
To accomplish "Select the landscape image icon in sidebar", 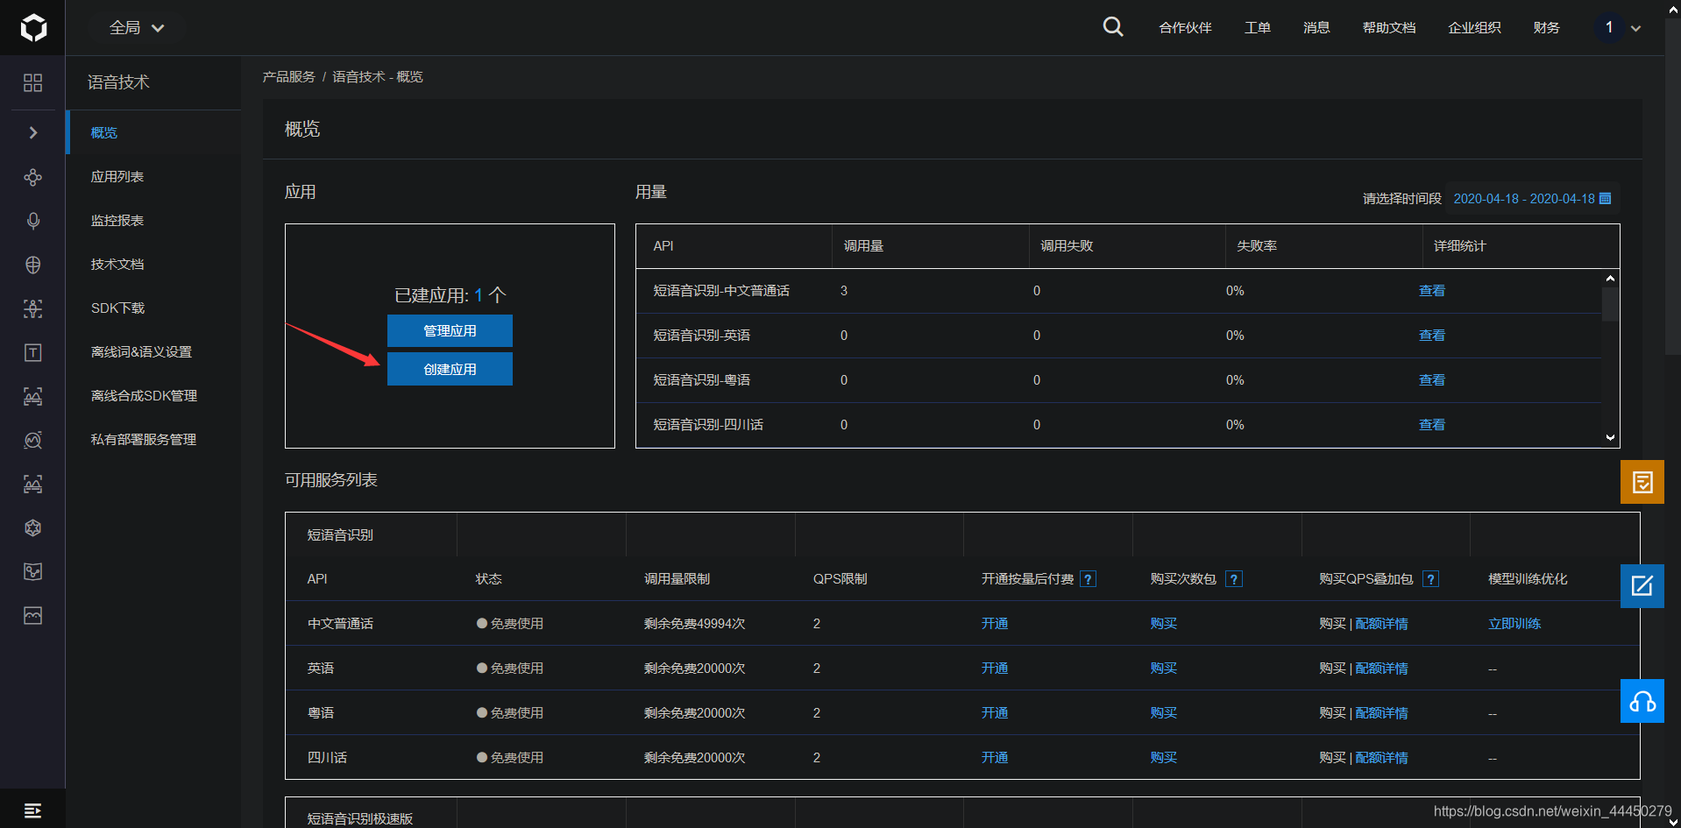I will (x=32, y=615).
